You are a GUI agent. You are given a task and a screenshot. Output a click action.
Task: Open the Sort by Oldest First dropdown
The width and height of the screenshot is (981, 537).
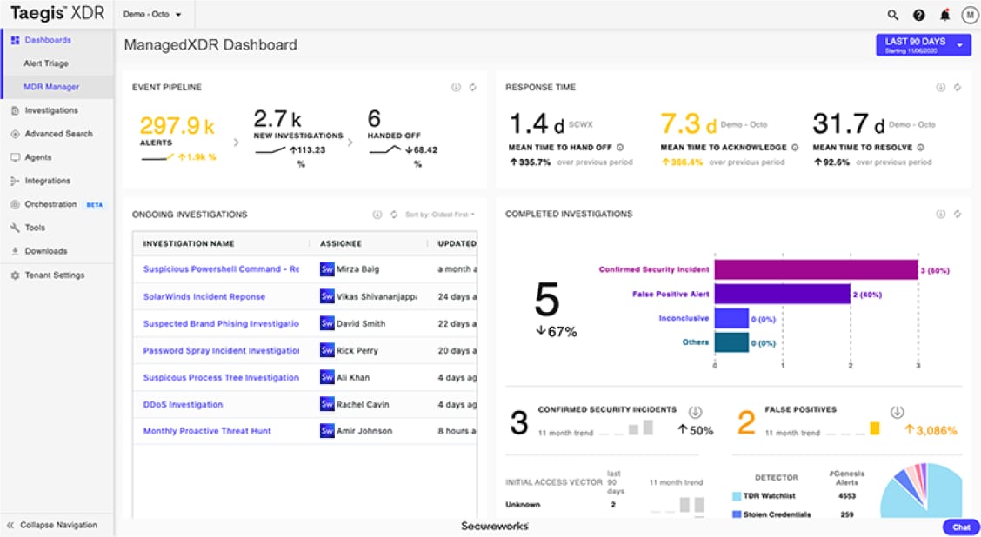point(440,215)
